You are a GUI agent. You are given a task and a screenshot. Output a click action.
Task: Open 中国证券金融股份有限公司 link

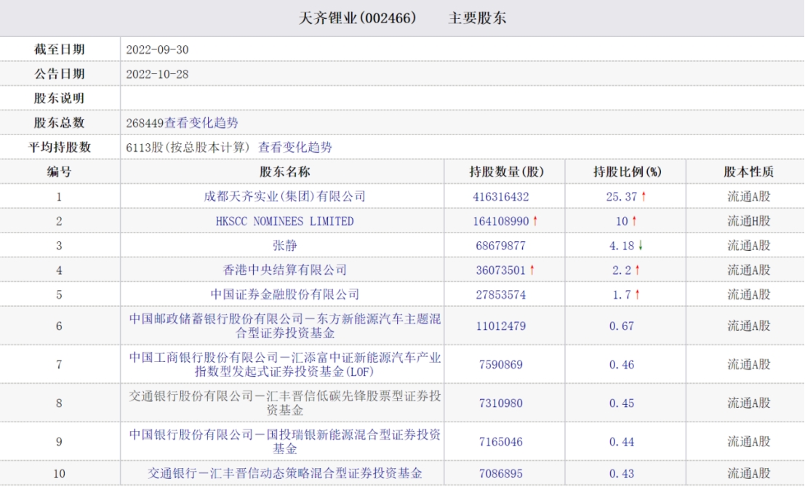point(284,295)
